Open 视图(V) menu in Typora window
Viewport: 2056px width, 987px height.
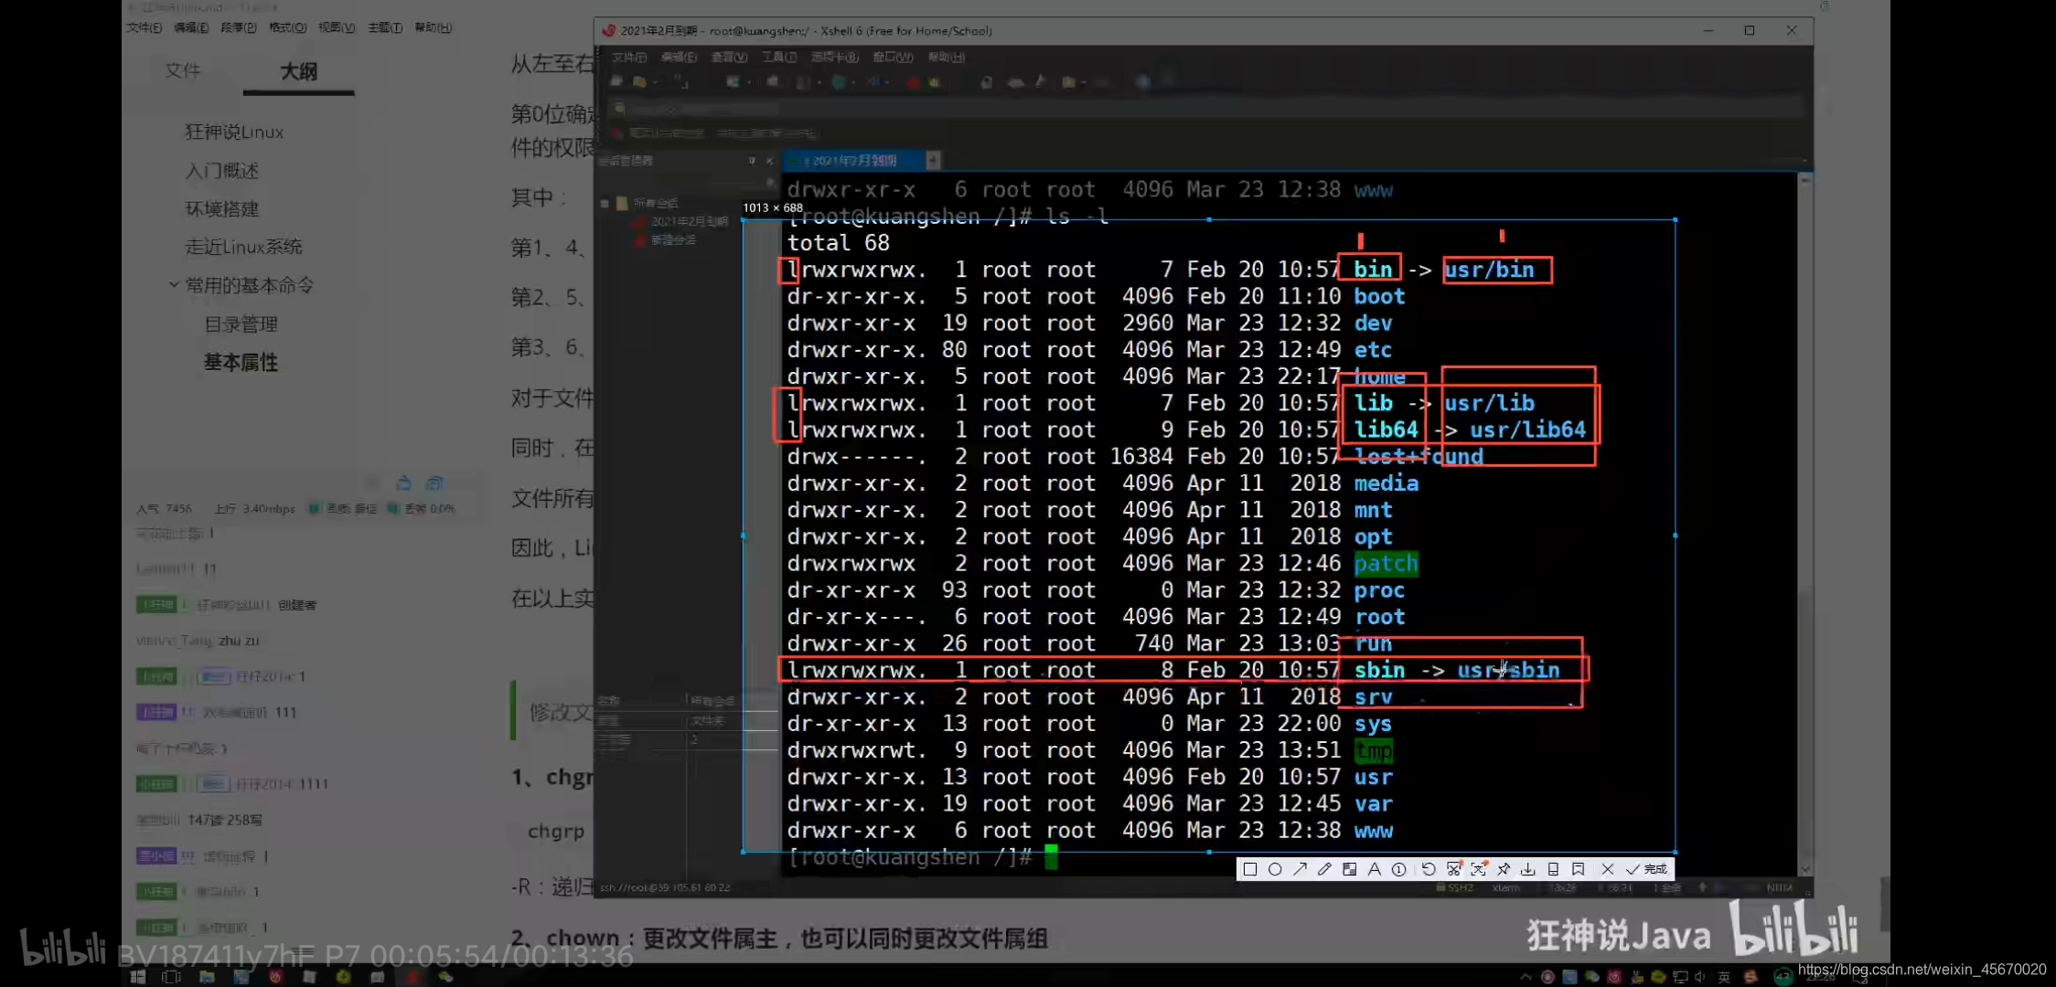pyautogui.click(x=337, y=27)
